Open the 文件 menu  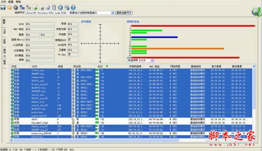(x=4, y=2)
